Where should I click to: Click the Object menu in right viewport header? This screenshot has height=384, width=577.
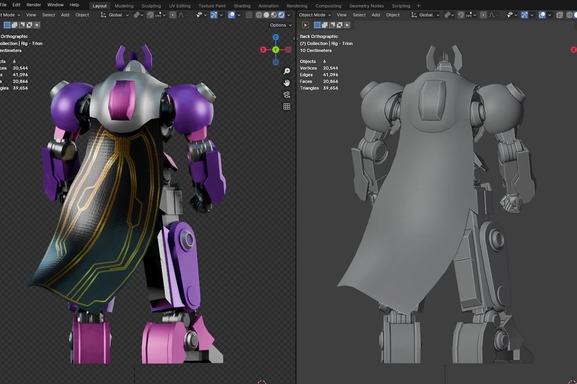point(393,15)
